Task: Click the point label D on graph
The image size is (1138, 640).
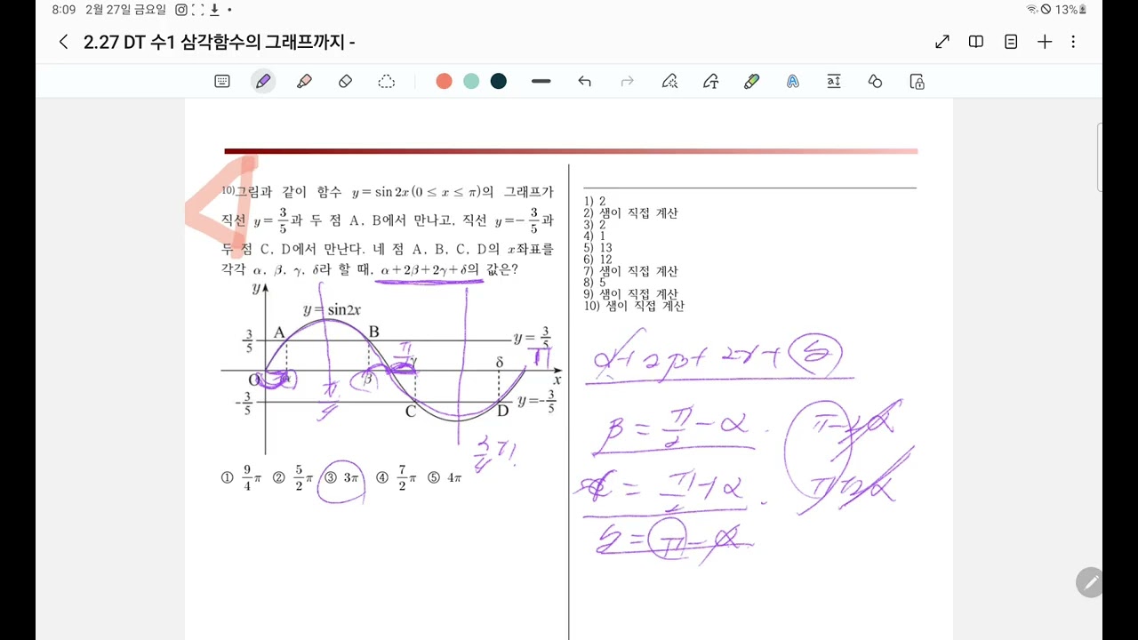Action: pos(502,410)
